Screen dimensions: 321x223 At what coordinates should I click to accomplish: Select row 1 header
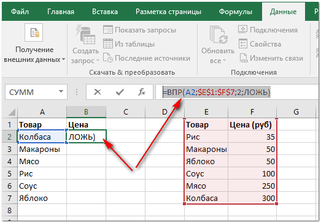pos(9,124)
